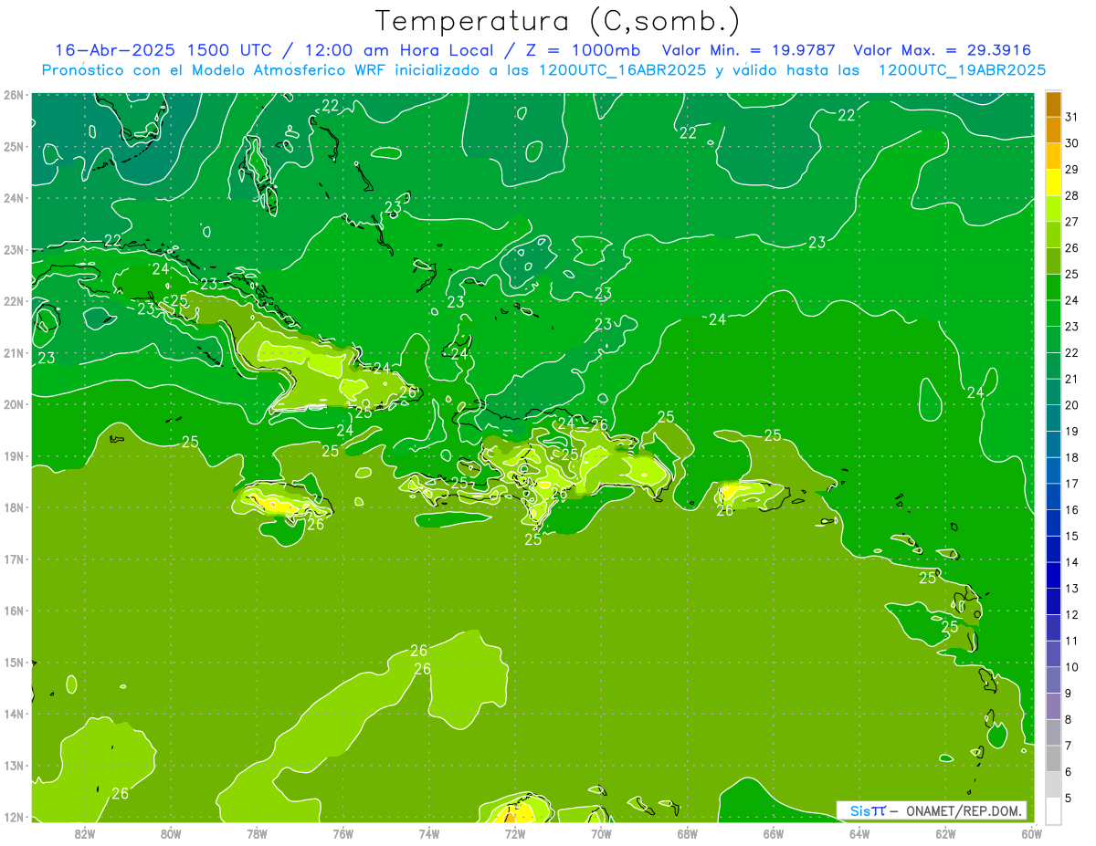
Task: Click legend scale value 9
Action: [x=1070, y=694]
